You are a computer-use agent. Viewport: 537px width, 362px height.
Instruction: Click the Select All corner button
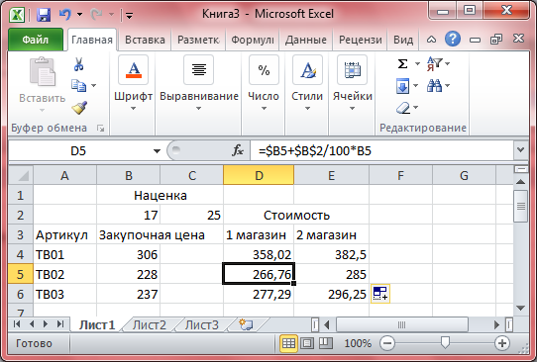[x=21, y=175]
